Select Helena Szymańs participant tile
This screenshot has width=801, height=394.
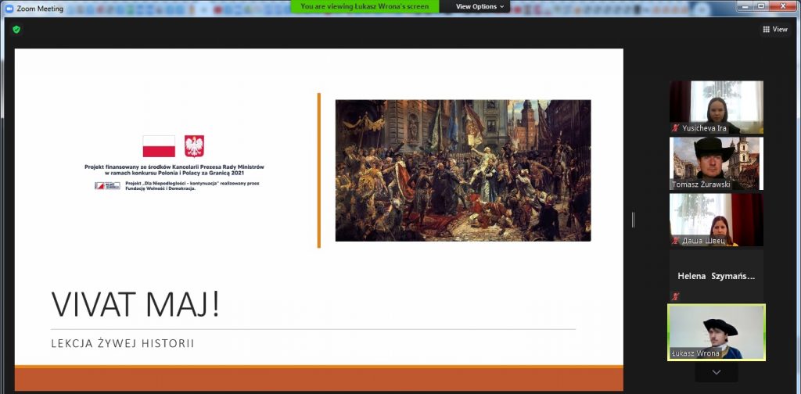click(x=716, y=275)
